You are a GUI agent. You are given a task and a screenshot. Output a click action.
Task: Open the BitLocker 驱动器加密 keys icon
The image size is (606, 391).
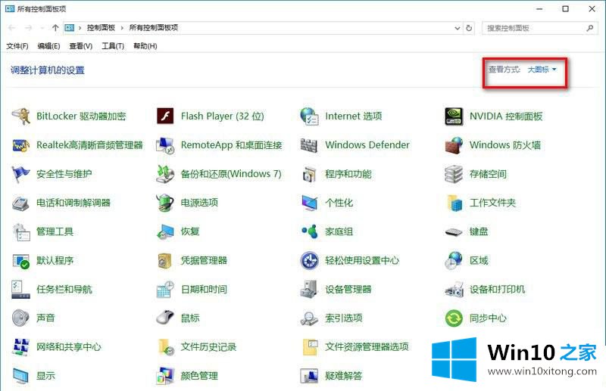tap(21, 116)
